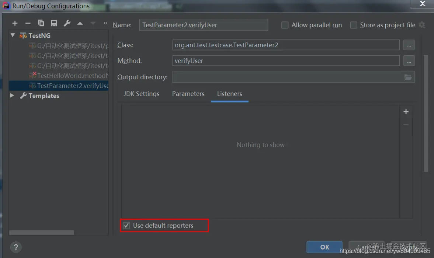Open edit templates wrench icon in toolbar

click(x=67, y=23)
